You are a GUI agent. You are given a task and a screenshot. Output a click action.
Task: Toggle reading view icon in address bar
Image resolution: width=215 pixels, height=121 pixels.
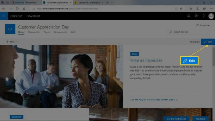(x=176, y=9)
